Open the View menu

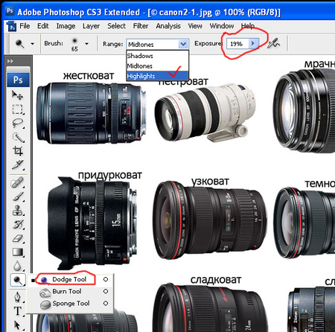195,26
